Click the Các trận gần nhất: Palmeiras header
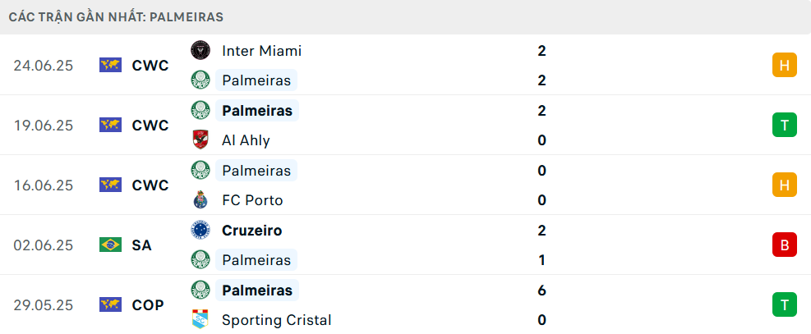Viewport: 811px width, 334px height. point(116,17)
